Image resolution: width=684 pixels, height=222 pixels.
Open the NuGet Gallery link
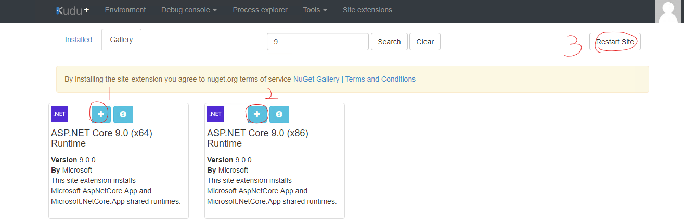click(x=316, y=79)
